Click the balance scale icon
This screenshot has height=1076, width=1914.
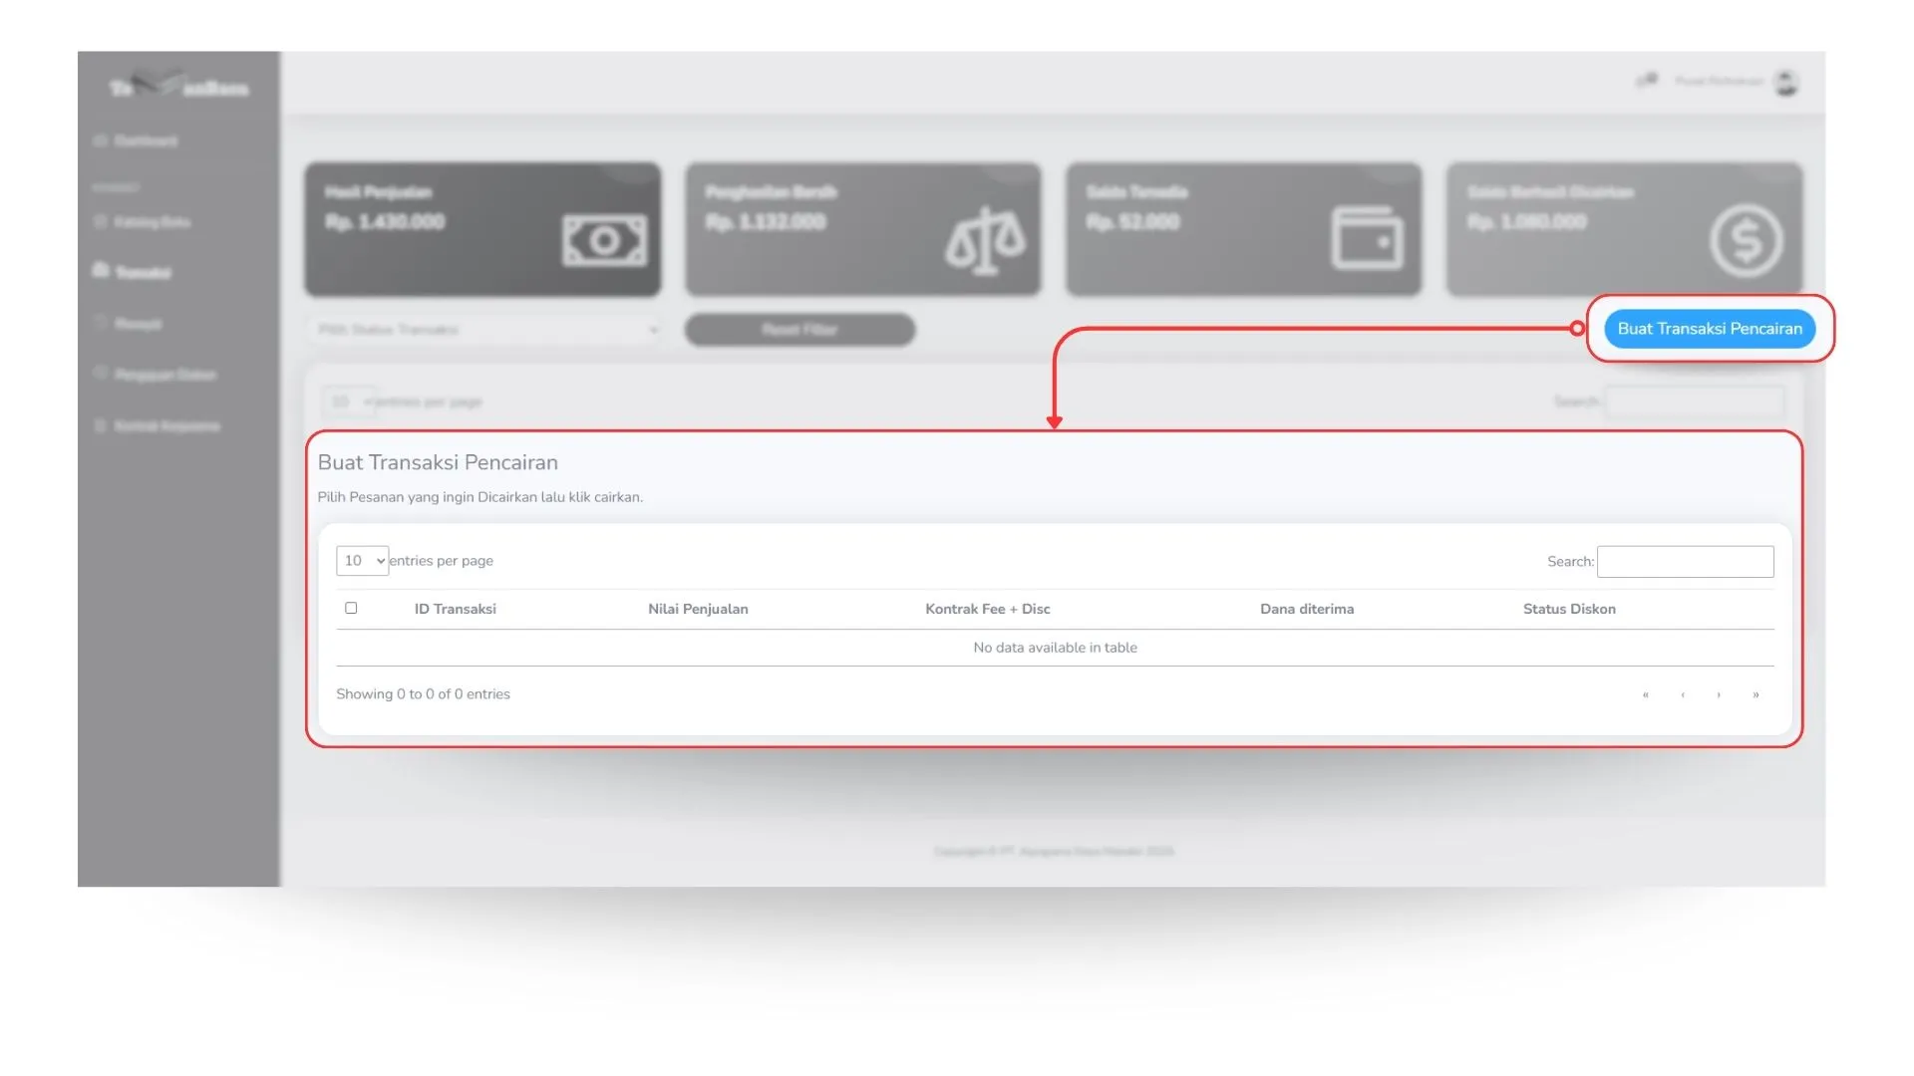point(985,240)
